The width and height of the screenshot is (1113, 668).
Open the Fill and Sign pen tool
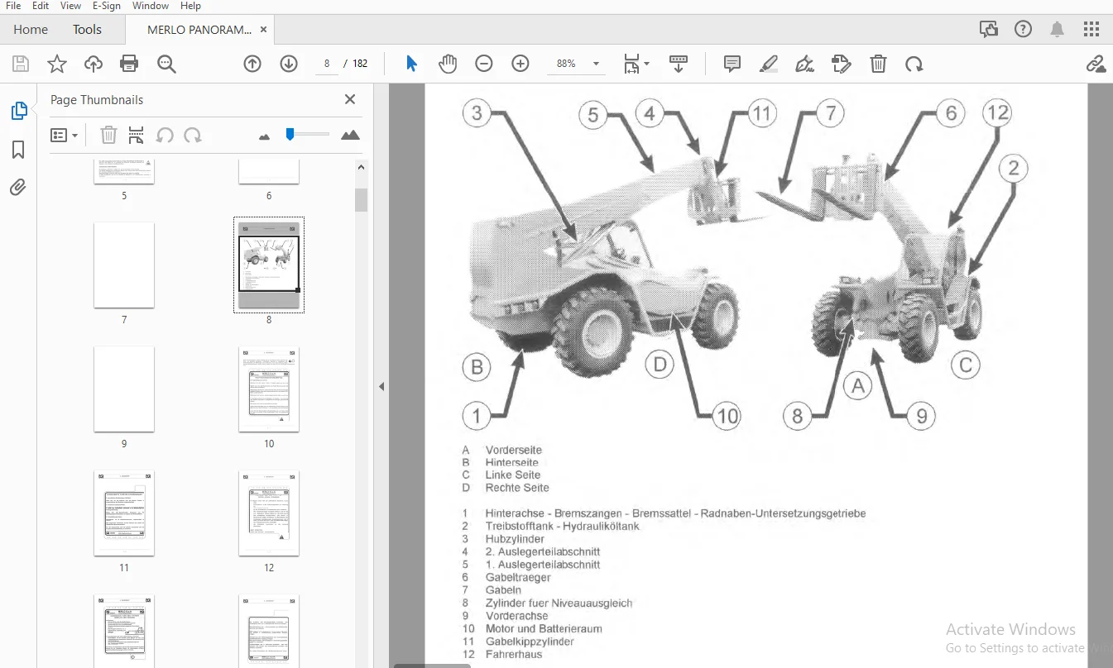click(804, 64)
